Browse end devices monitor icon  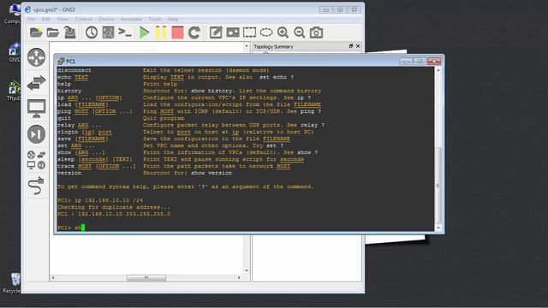tap(36, 109)
